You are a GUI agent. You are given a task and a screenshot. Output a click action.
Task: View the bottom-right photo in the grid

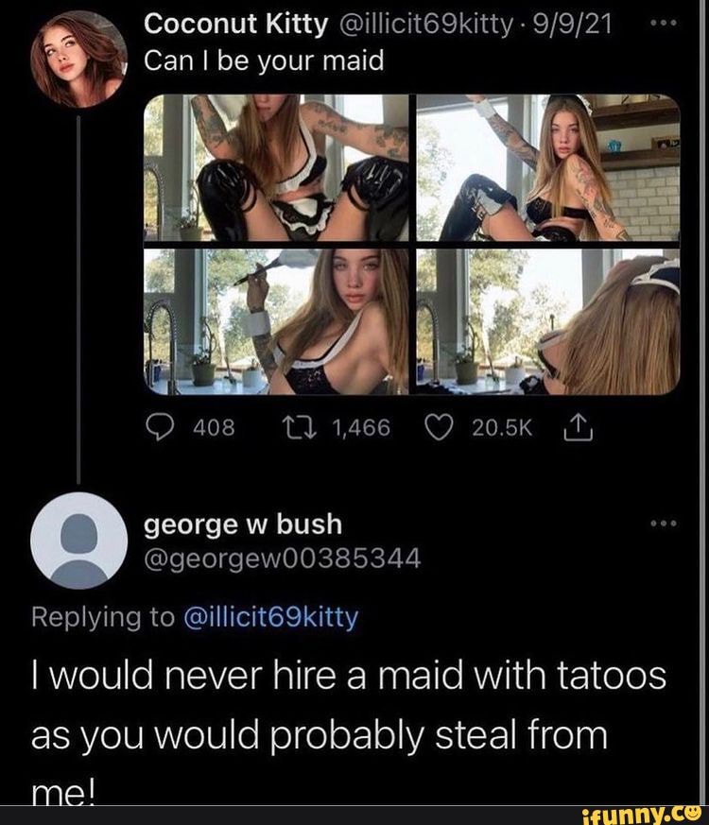(548, 321)
